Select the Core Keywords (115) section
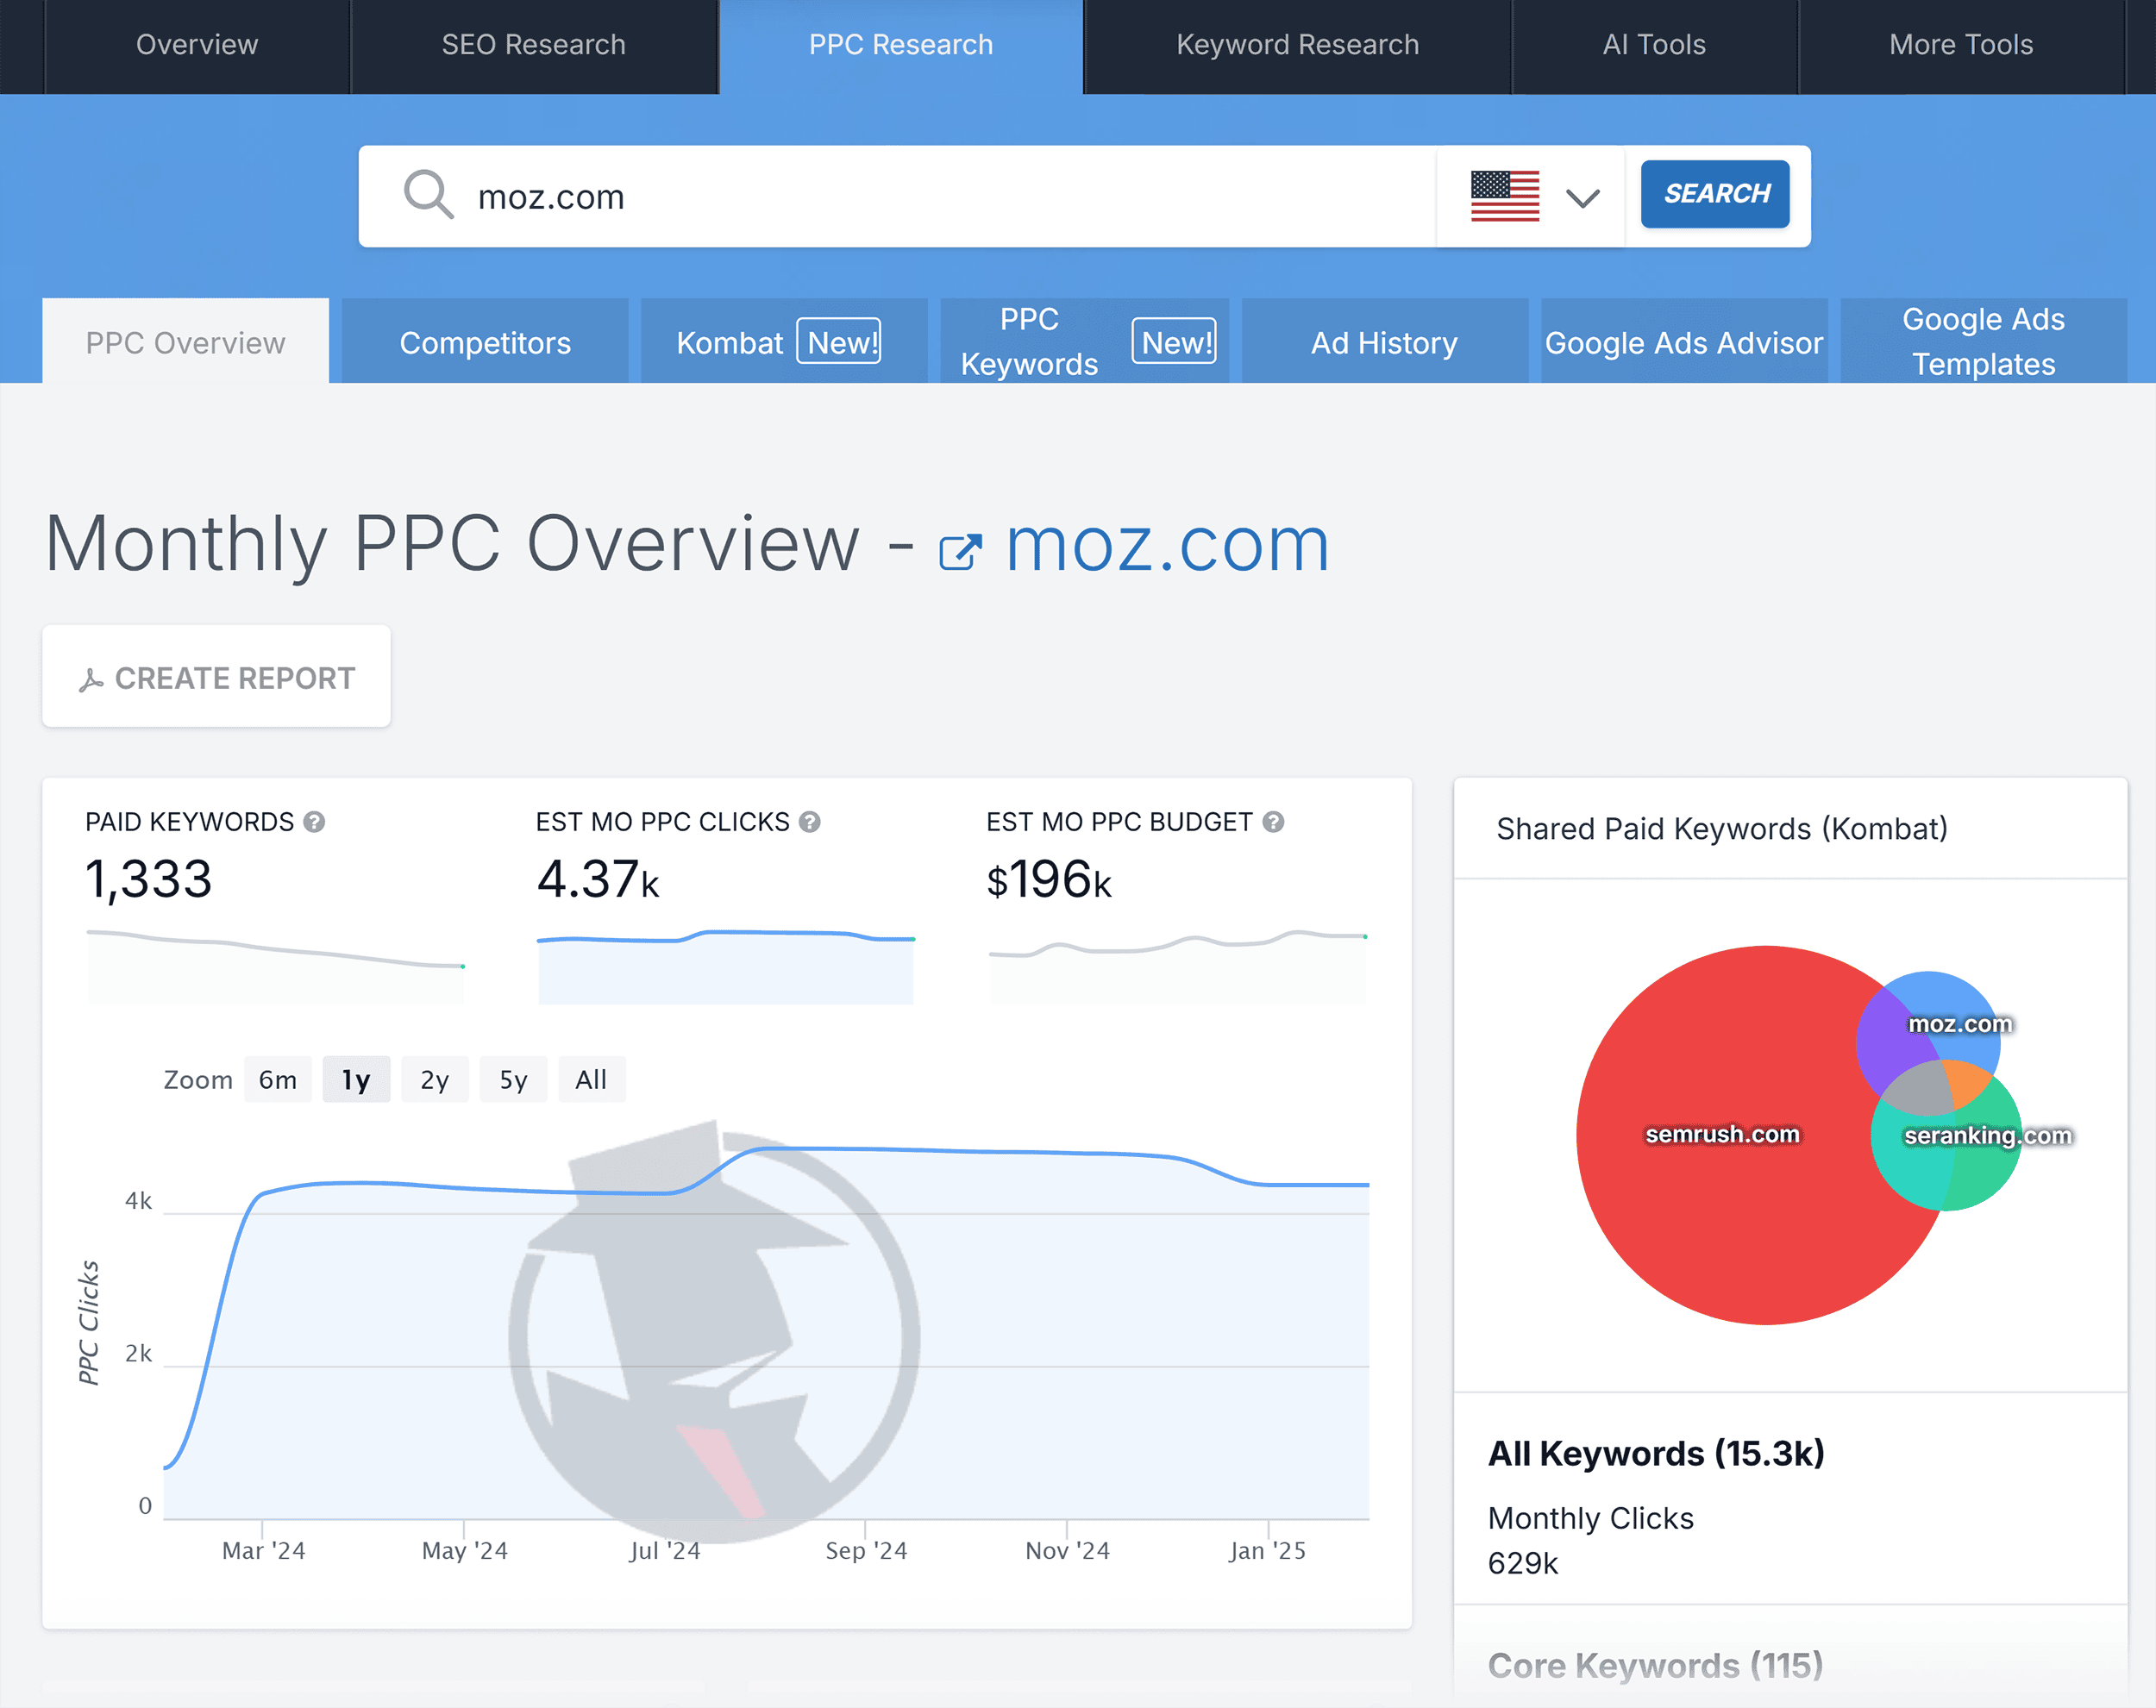This screenshot has width=2156, height=1708. [1790, 1657]
